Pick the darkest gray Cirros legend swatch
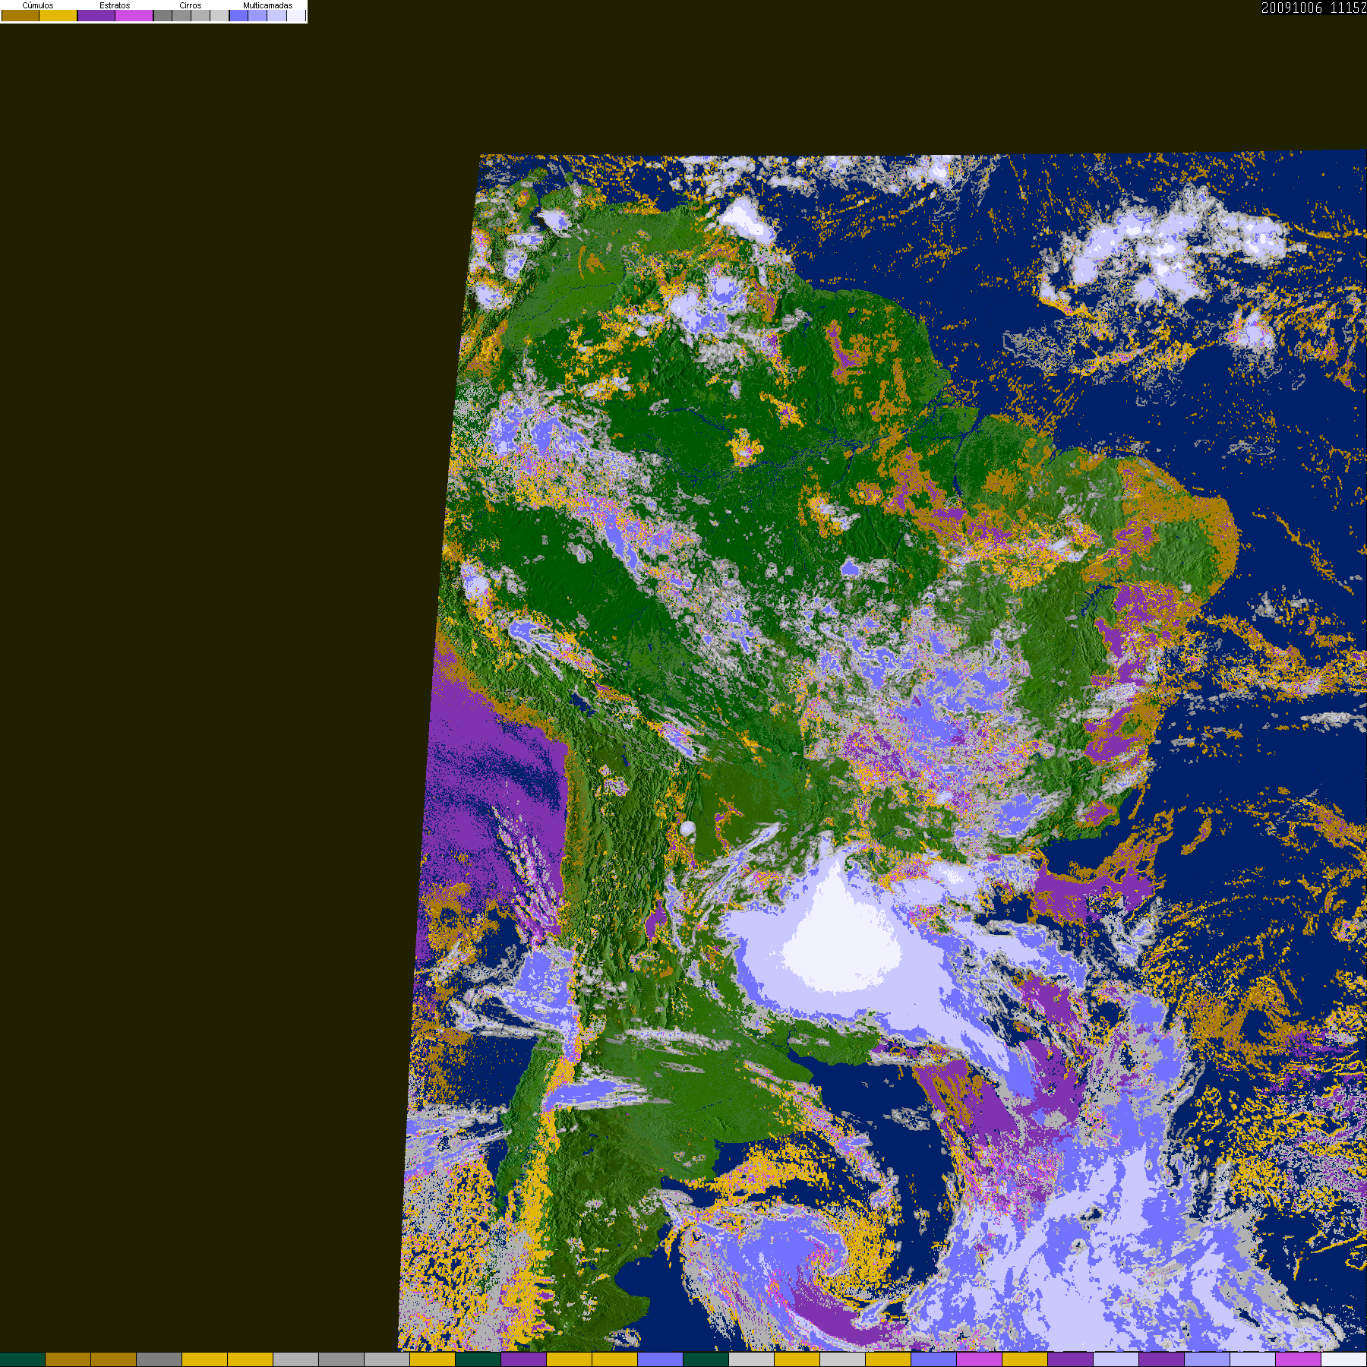Viewport: 1367px width, 1367px height. coord(163,15)
